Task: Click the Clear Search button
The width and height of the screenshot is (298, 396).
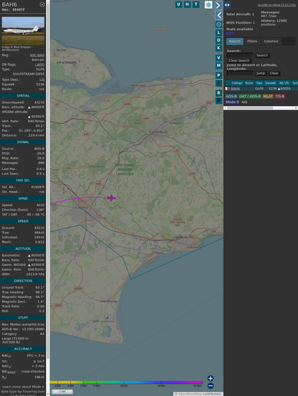Action: point(239,61)
